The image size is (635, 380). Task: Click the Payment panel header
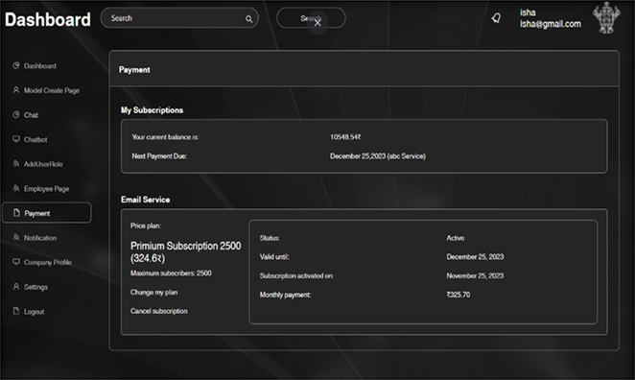[365, 69]
